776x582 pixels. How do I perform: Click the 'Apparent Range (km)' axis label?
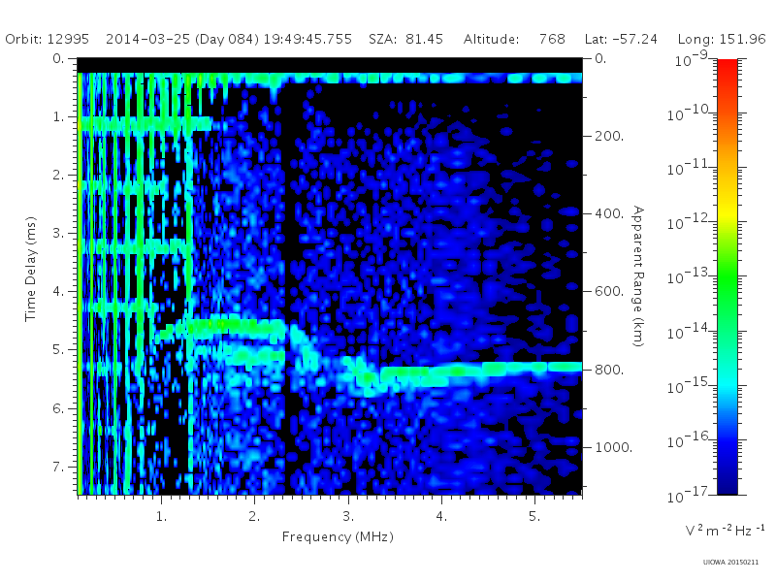pyautogui.click(x=638, y=276)
